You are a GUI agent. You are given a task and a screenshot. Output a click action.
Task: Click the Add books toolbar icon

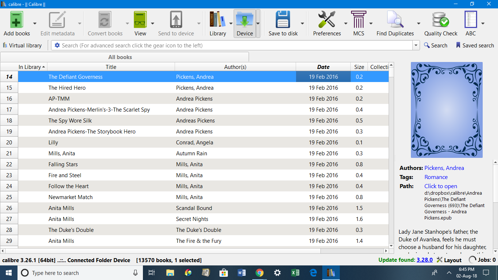(16, 19)
